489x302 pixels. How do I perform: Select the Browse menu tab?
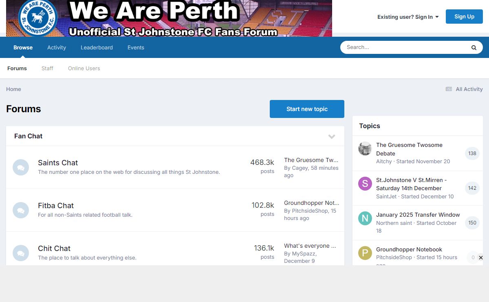click(x=23, y=47)
